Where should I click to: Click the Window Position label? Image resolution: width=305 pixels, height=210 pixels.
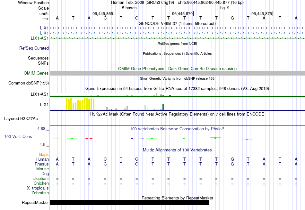pos(33,3)
